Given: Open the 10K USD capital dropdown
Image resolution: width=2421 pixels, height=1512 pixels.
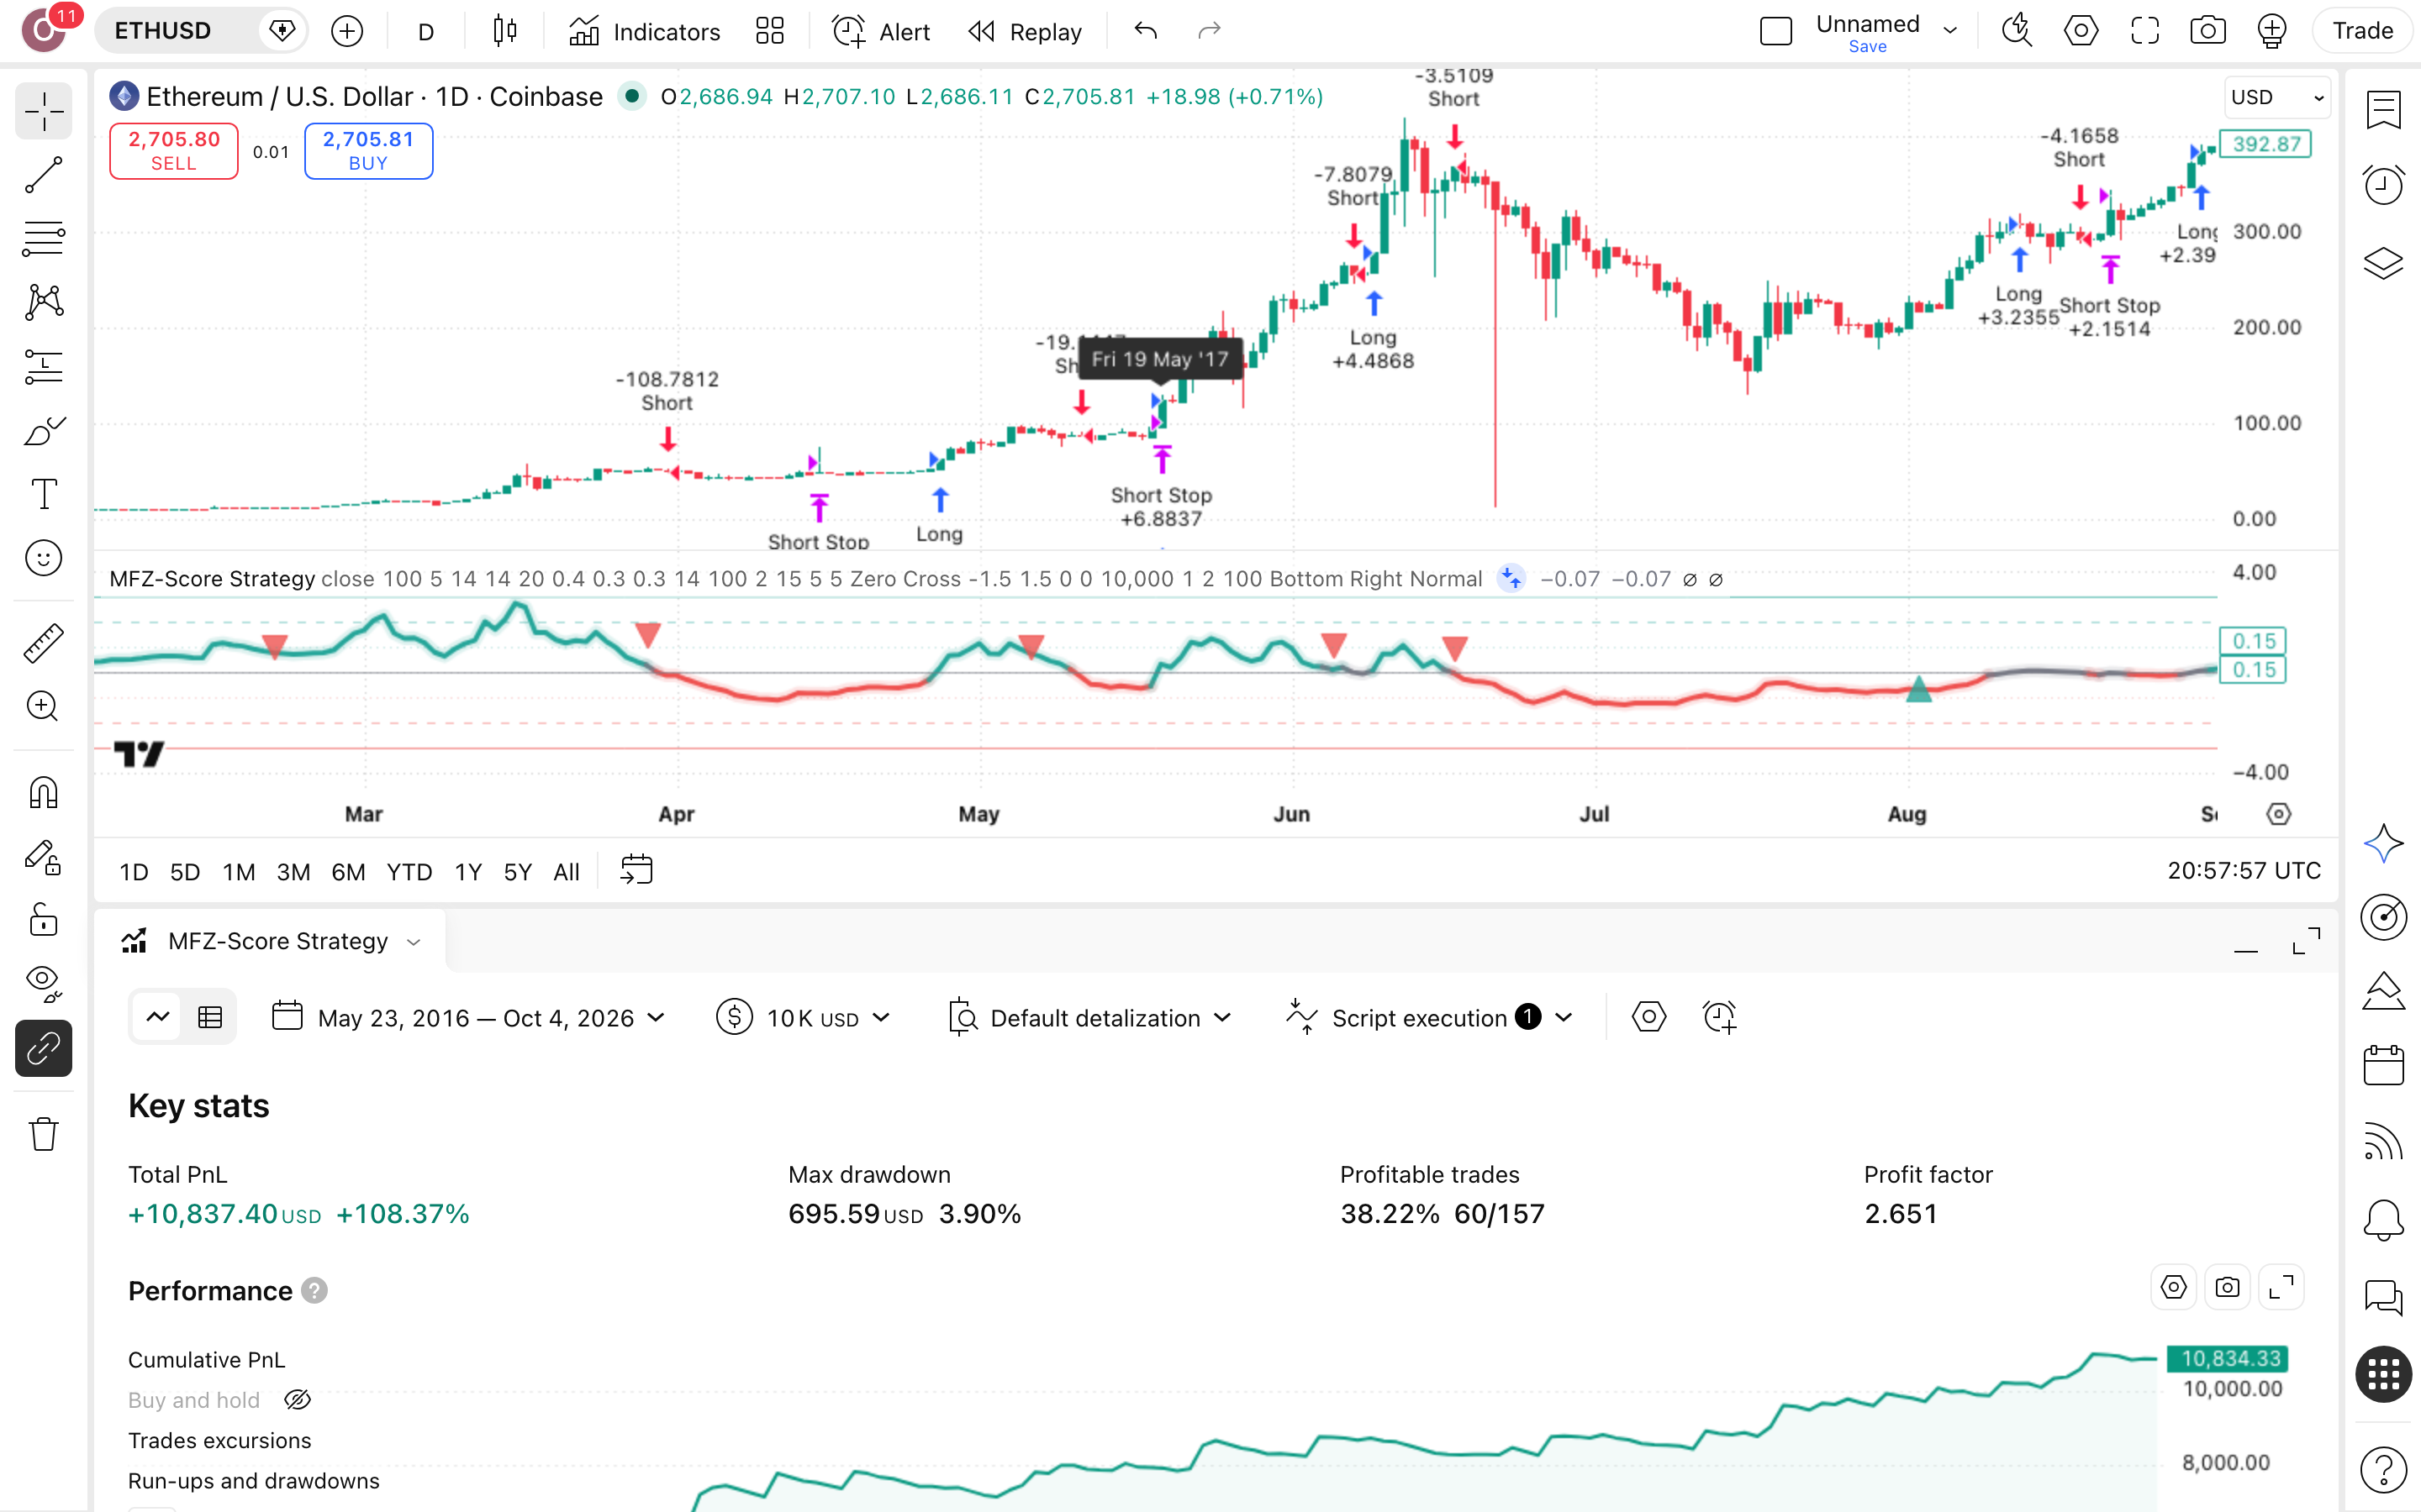Looking at the screenshot, I should pos(804,1018).
